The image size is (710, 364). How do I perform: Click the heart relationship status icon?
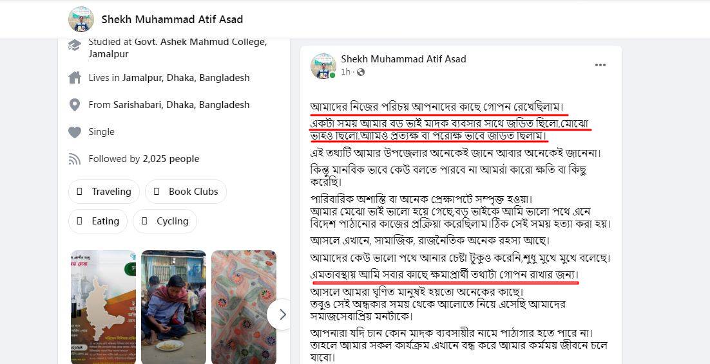[x=75, y=132]
